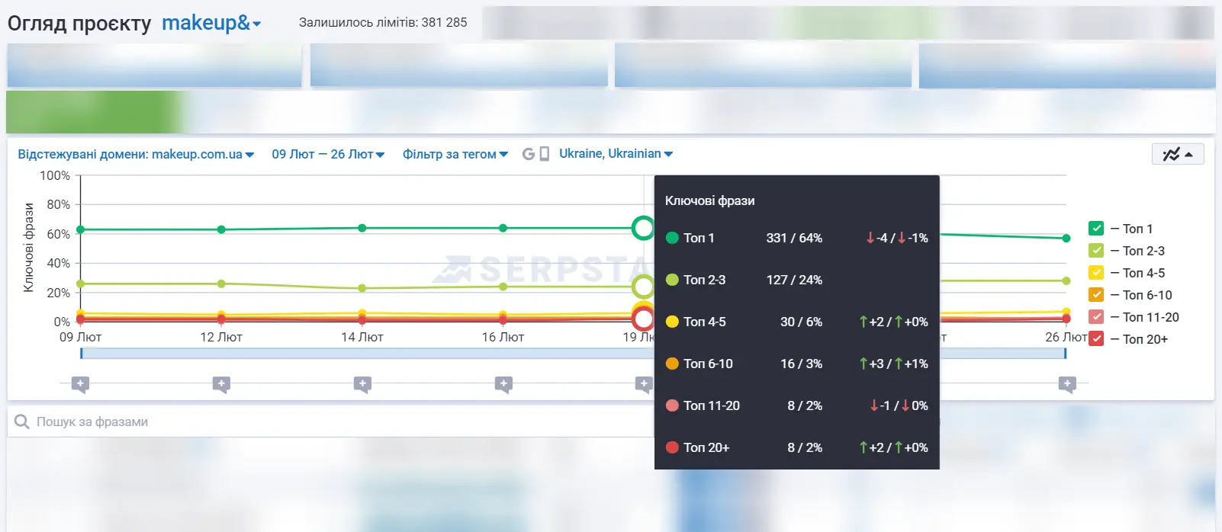Add a note on the 12 Лют marker
This screenshot has height=532, width=1222.
(221, 384)
